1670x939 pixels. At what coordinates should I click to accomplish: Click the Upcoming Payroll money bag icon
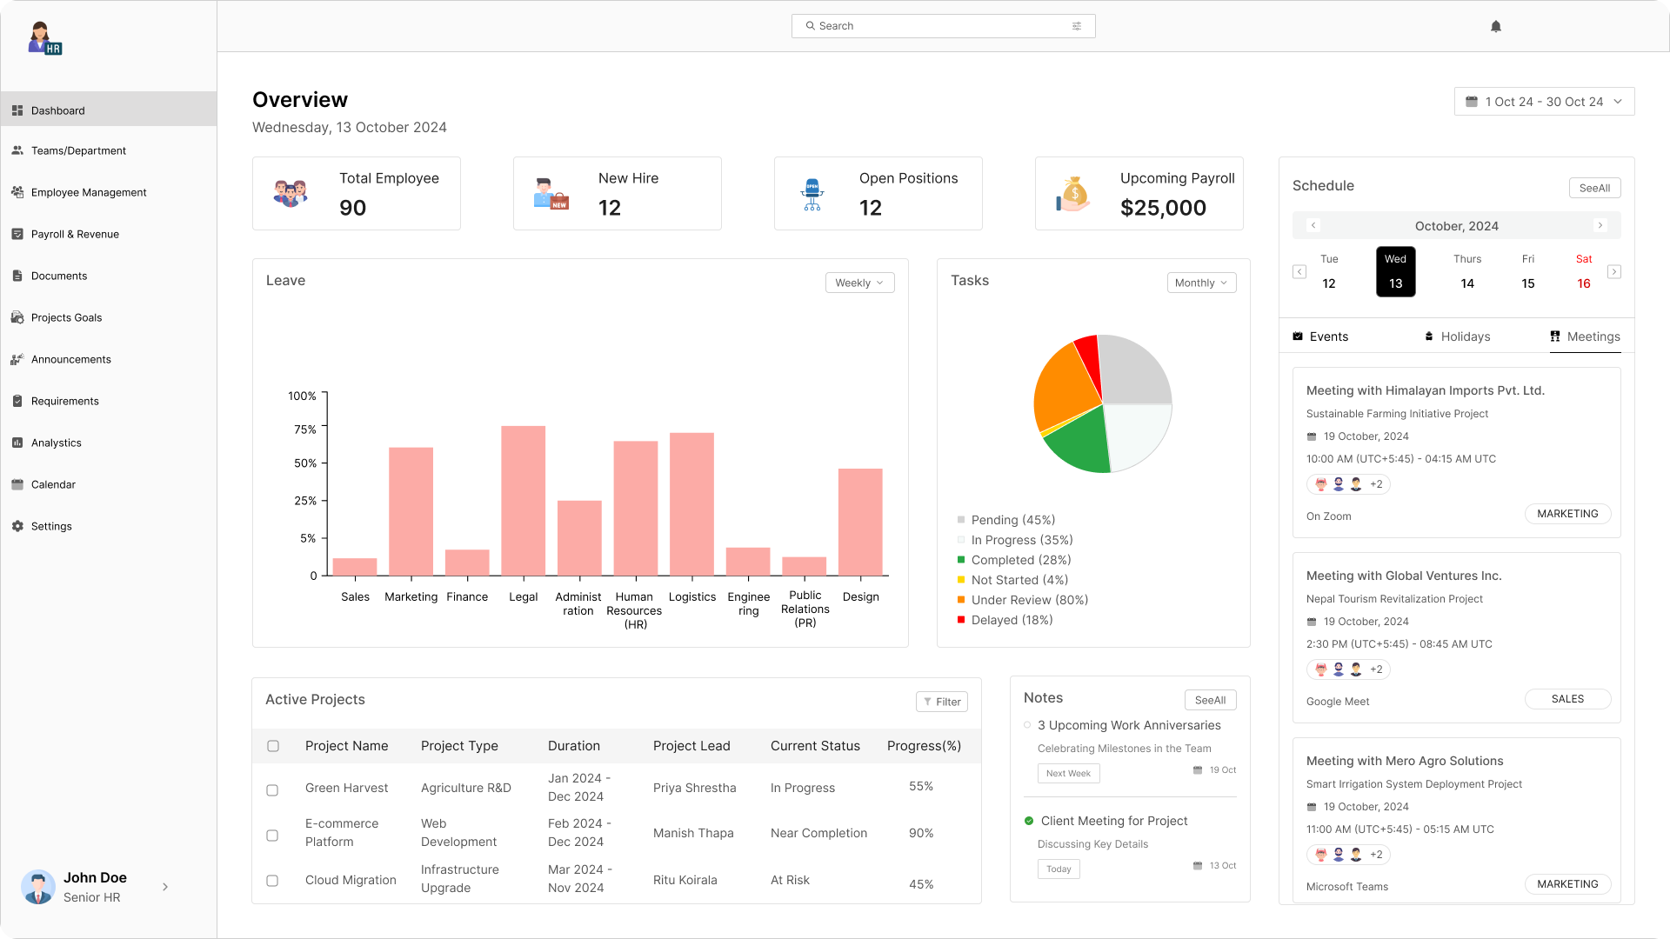1074,194
